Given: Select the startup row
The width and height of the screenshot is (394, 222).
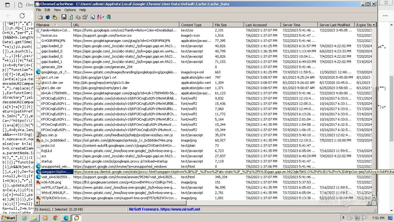Looking at the screenshot, I should click(203, 161).
